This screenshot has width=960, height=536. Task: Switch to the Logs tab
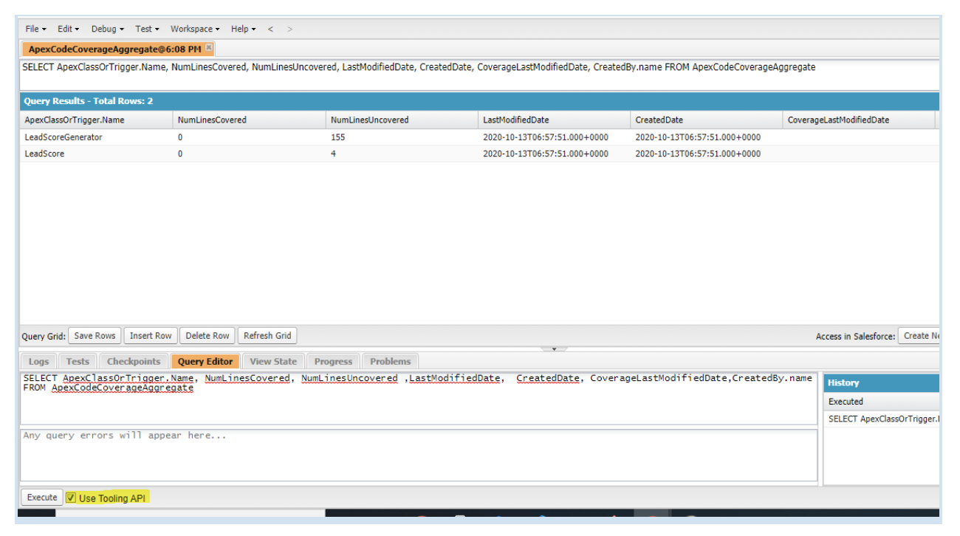(x=39, y=362)
